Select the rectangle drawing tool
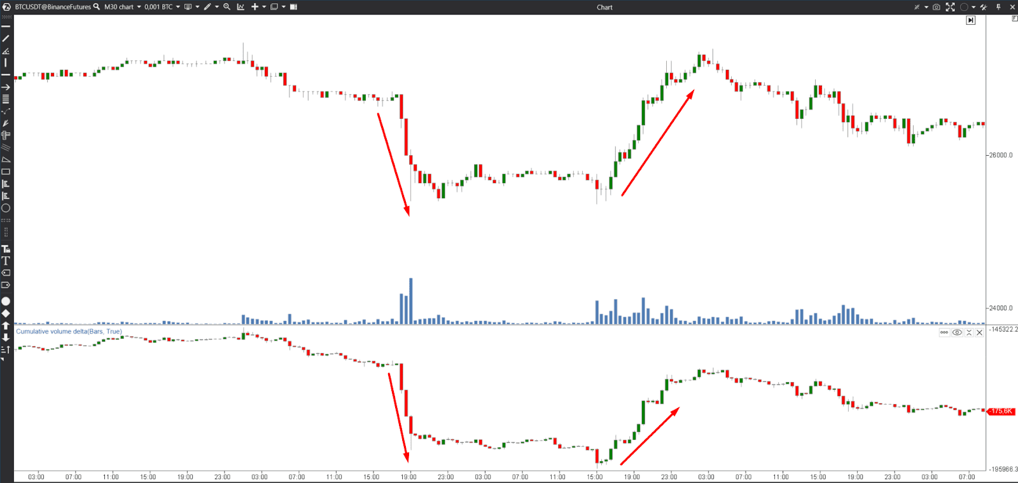The width and height of the screenshot is (1018, 483). tap(6, 172)
